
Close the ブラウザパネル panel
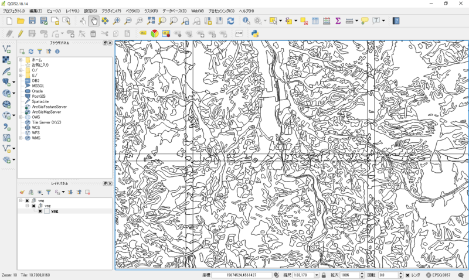tap(110, 43)
